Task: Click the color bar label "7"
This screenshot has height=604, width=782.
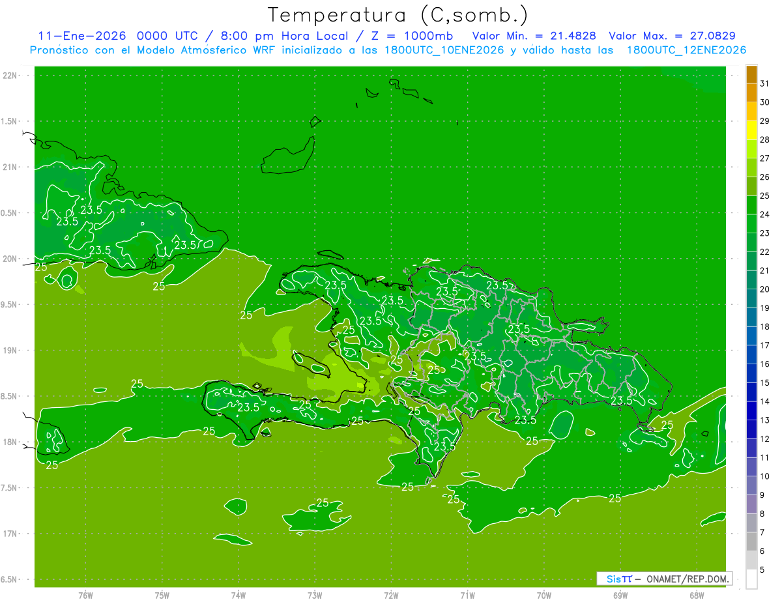Action: point(762,532)
